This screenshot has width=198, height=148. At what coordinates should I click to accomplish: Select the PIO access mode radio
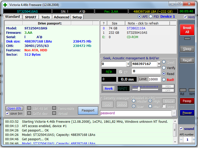click(x=151, y=17)
